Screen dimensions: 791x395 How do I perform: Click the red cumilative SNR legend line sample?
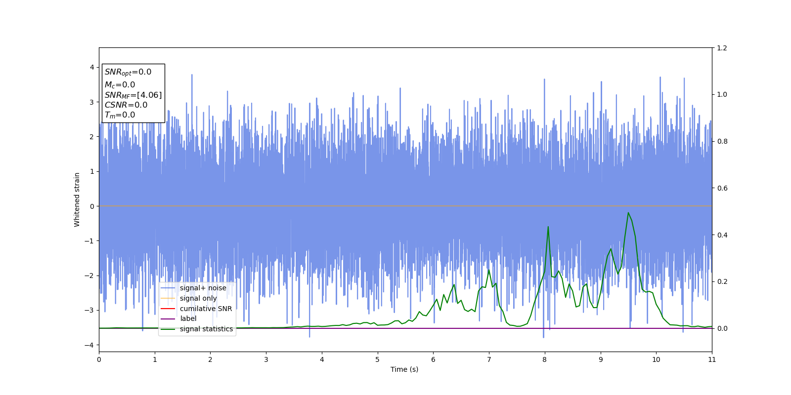(x=168, y=309)
